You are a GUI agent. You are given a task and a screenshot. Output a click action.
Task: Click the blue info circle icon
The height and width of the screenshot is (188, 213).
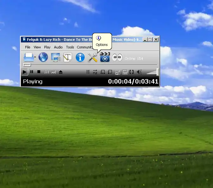tap(80, 57)
